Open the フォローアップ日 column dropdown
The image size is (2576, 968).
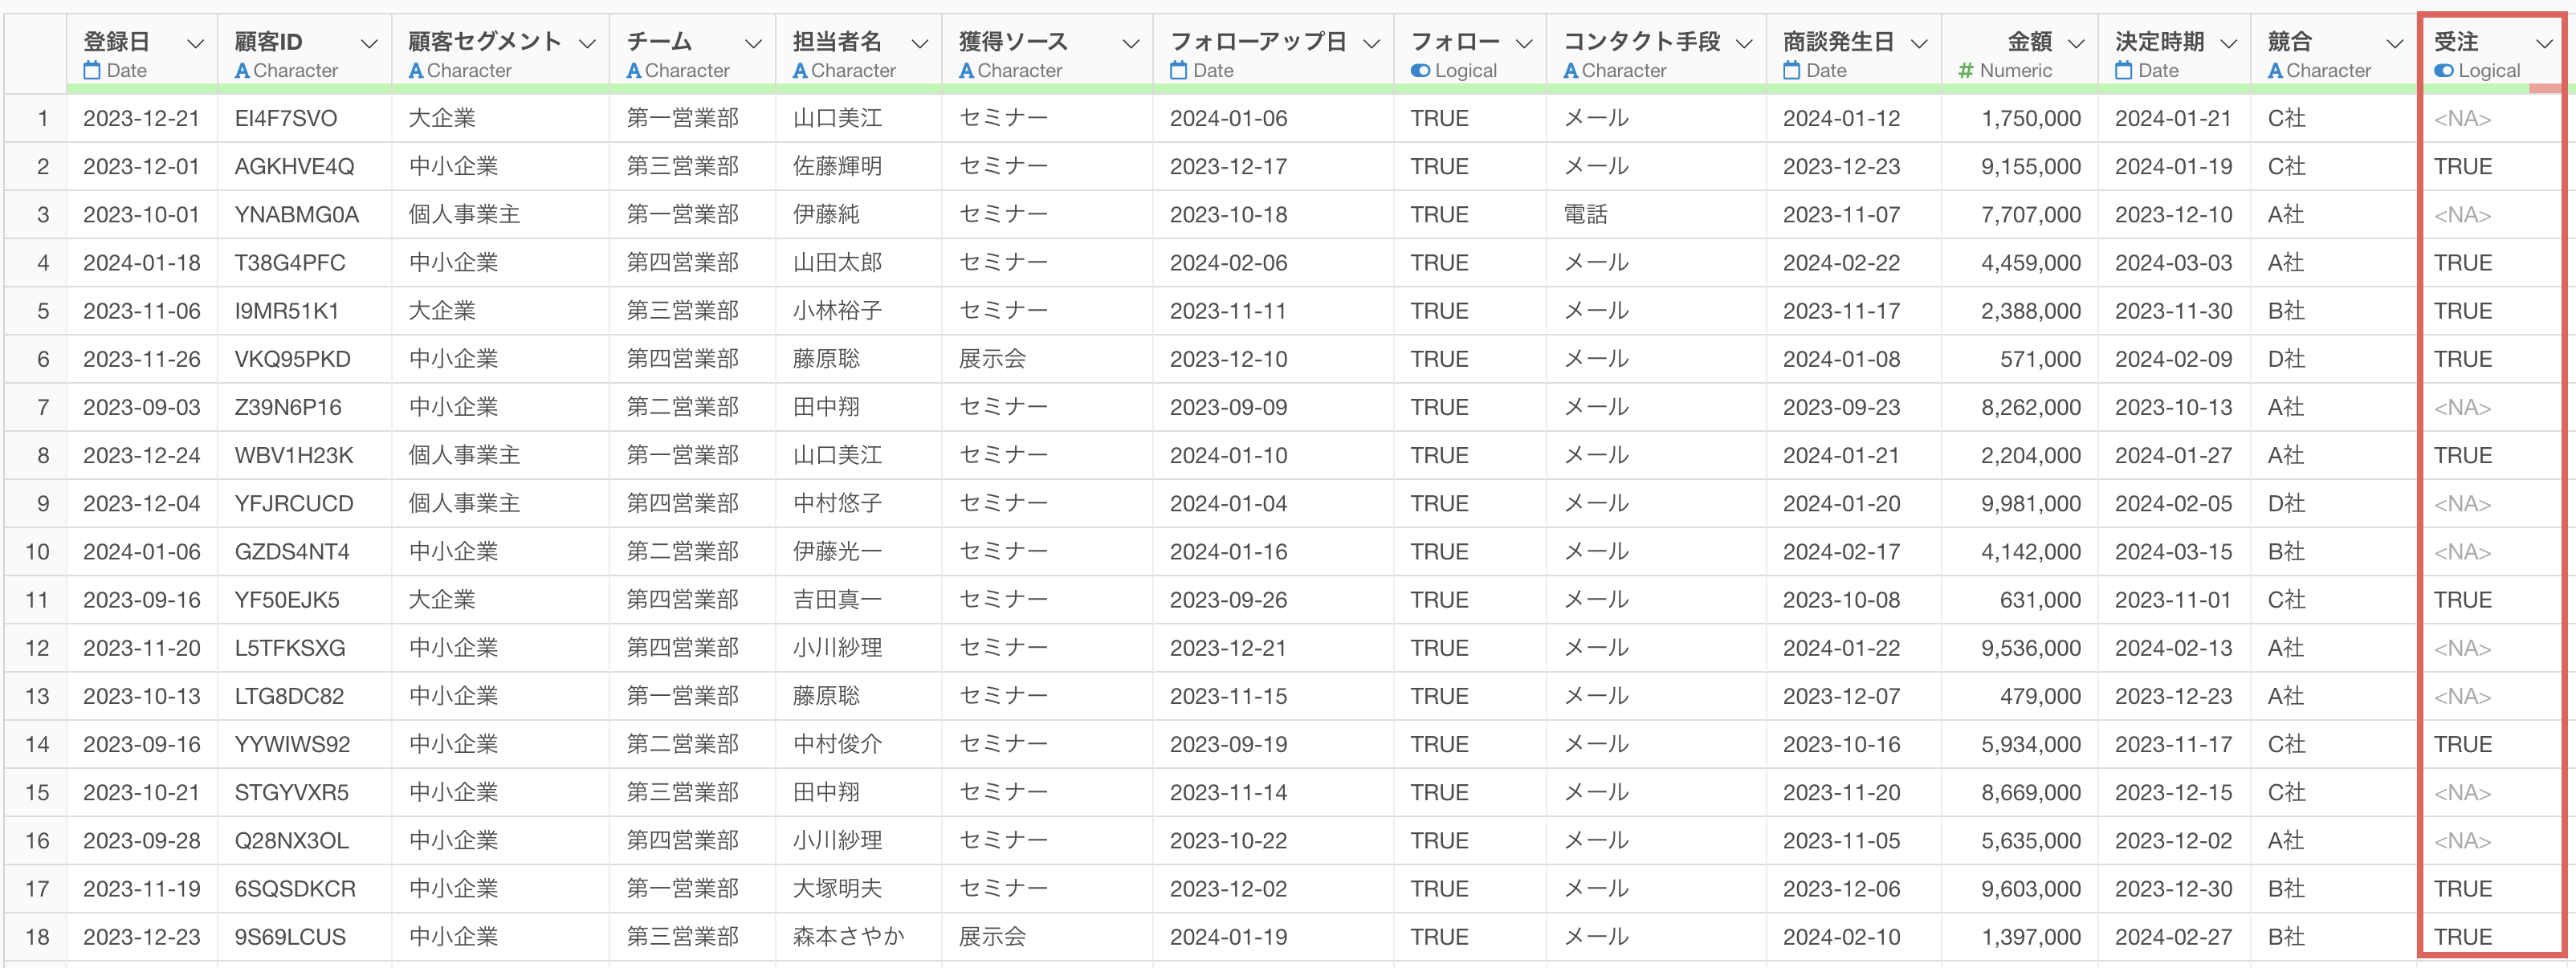(1372, 43)
